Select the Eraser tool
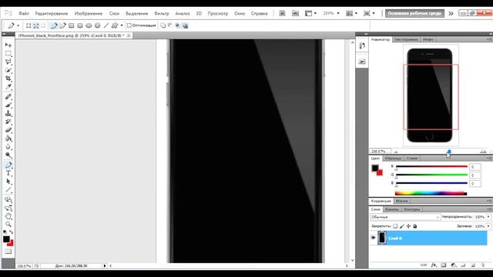This screenshot has width=493, height=277. [8, 130]
